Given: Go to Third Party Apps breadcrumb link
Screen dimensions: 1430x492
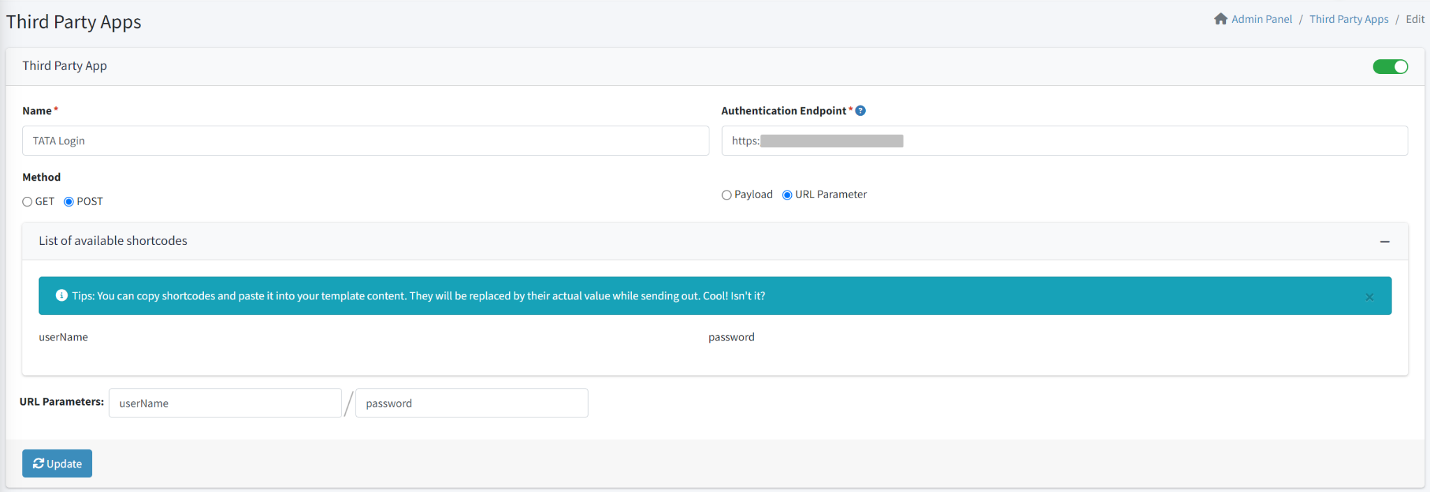Looking at the screenshot, I should (1348, 20).
